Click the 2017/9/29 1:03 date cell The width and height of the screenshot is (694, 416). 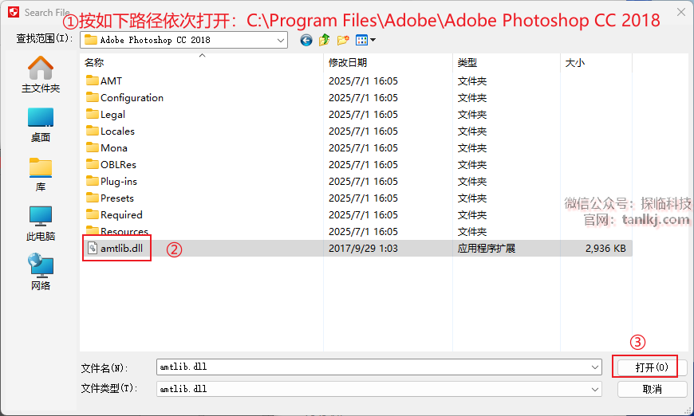(363, 249)
